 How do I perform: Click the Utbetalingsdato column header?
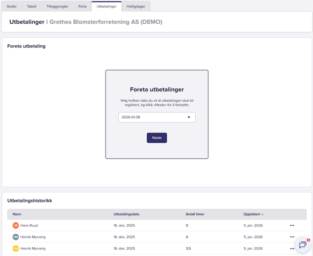[126, 214]
